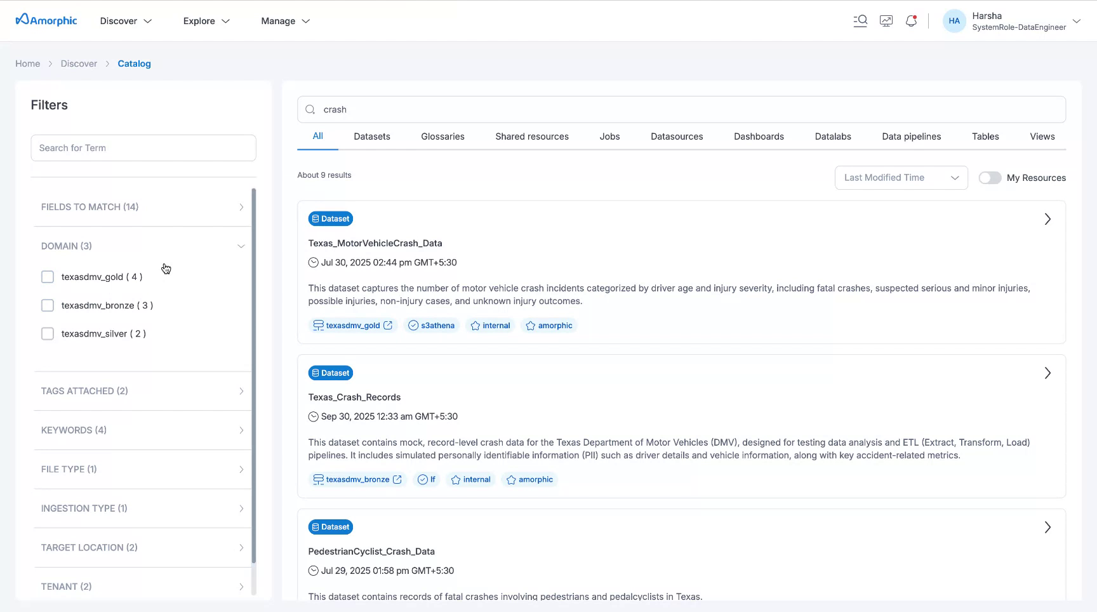The image size is (1097, 612).
Task: Switch to the Datasets tab
Action: click(x=372, y=136)
